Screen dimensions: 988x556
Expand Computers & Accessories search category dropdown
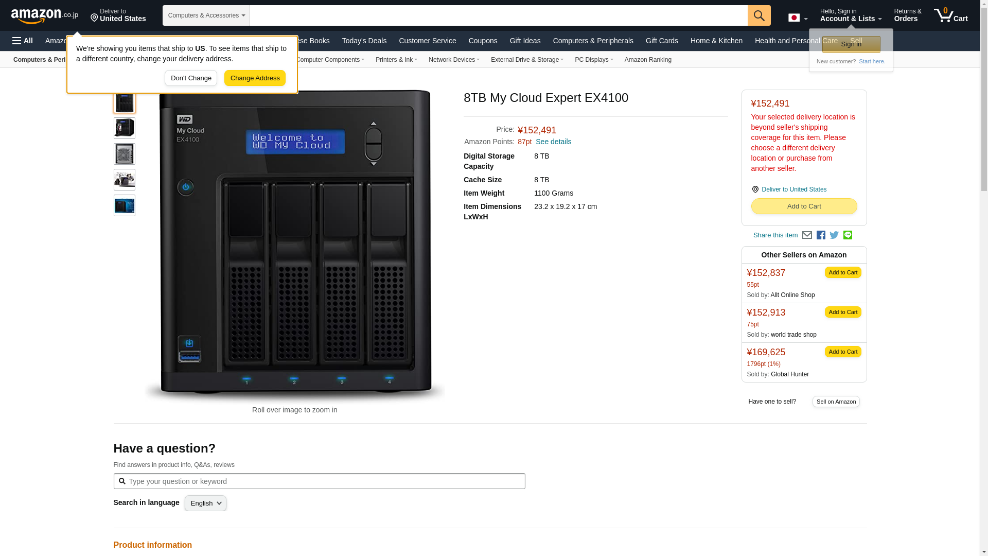(206, 15)
